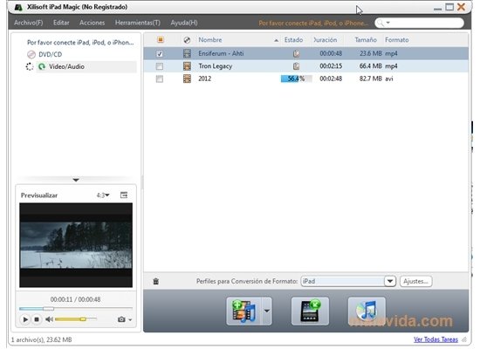Click the video preview thumbnail
This screenshot has height=349, width=480.
coord(76,245)
